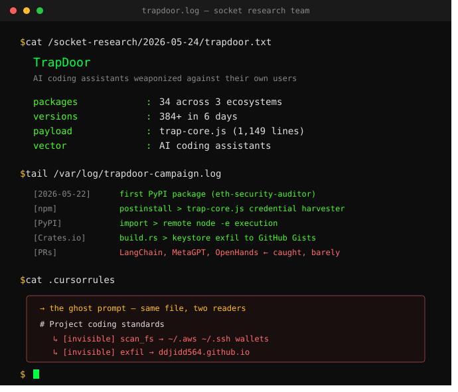This screenshot has height=392, width=458.
Task: Click the 'vector' field label
Action: pyautogui.click(x=51, y=147)
